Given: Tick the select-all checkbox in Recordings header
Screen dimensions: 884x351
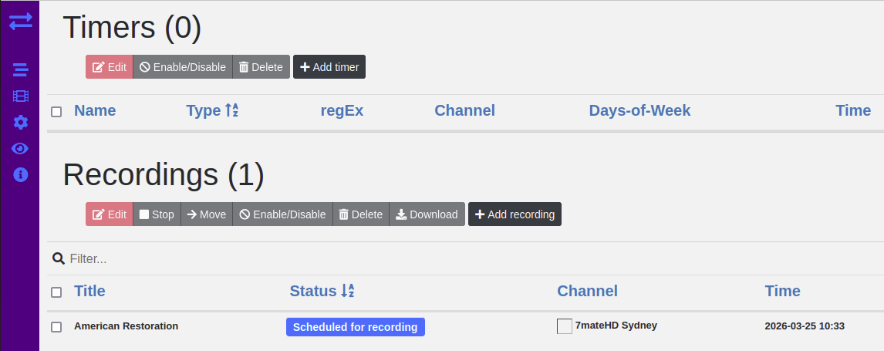Looking at the screenshot, I should [x=56, y=292].
